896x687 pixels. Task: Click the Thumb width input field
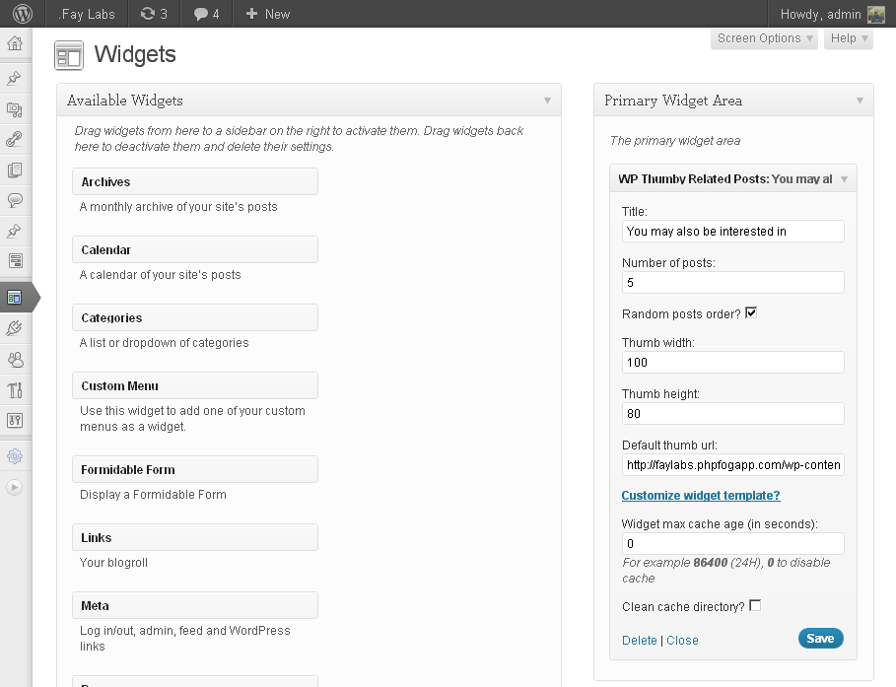[732, 363]
